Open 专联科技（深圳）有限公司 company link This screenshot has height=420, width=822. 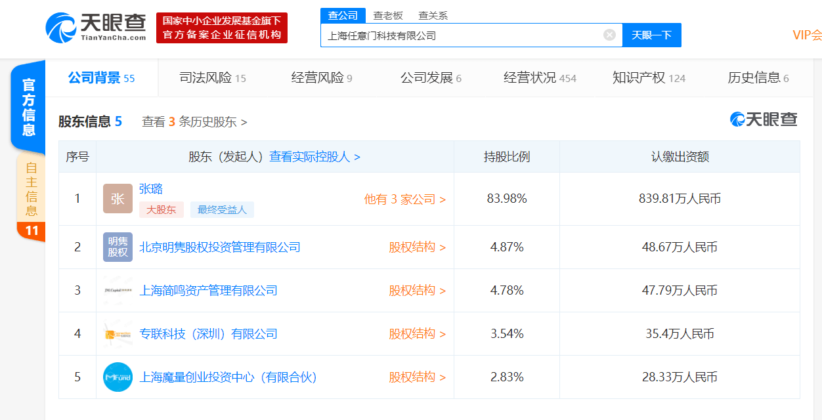[208, 334]
